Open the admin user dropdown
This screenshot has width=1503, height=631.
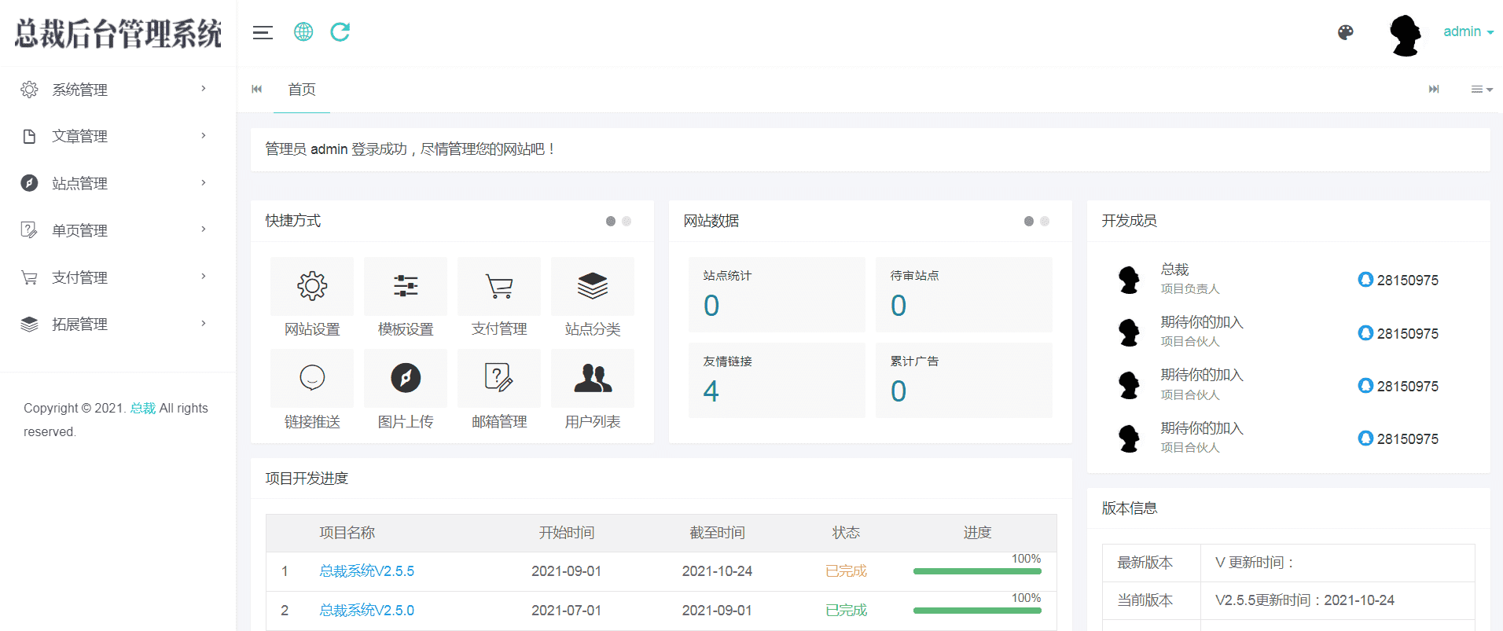tap(1468, 32)
